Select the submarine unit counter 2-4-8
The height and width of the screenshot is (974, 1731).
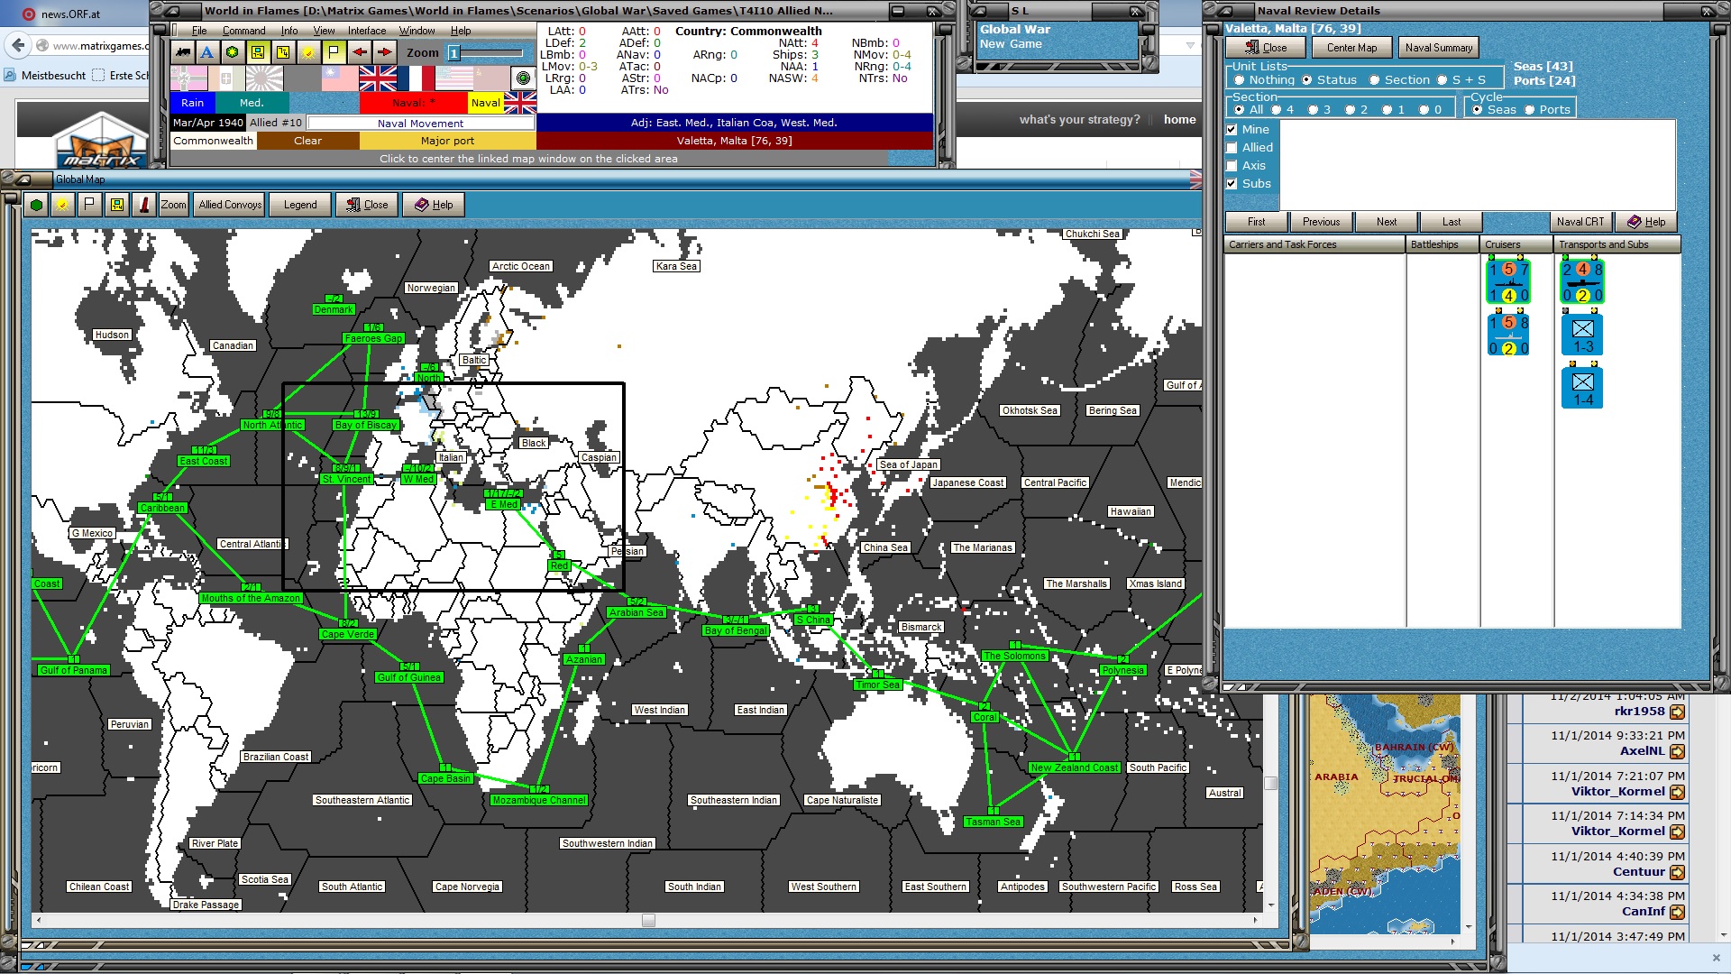pos(1582,281)
